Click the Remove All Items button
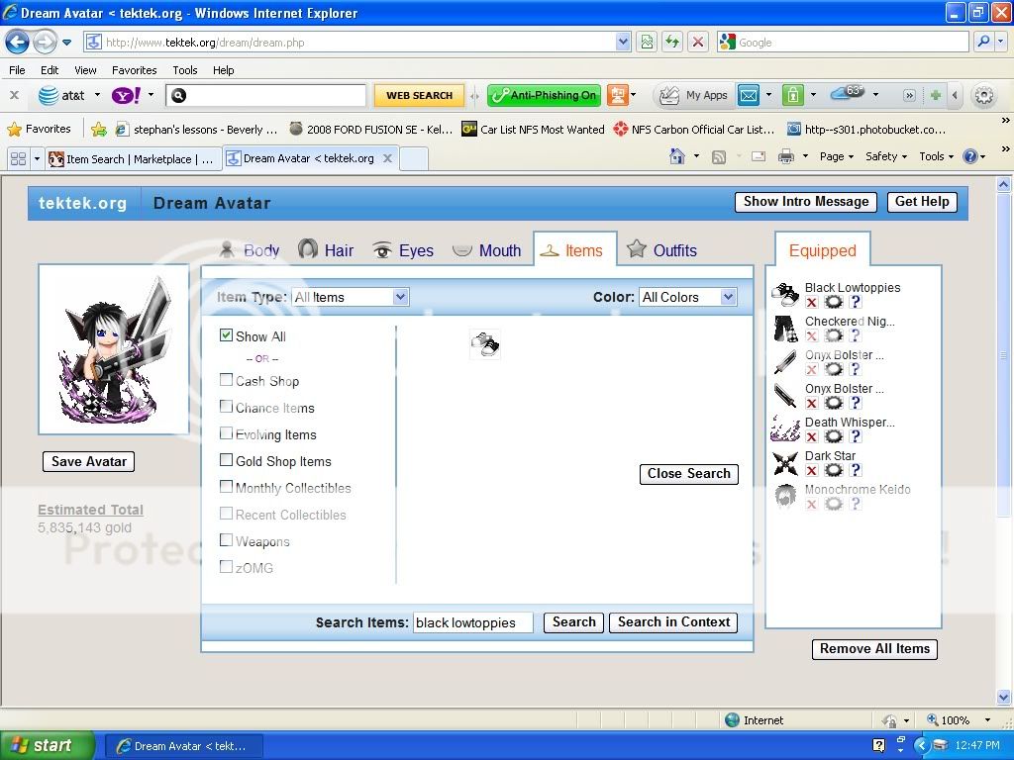This screenshot has width=1014, height=760. tap(874, 649)
